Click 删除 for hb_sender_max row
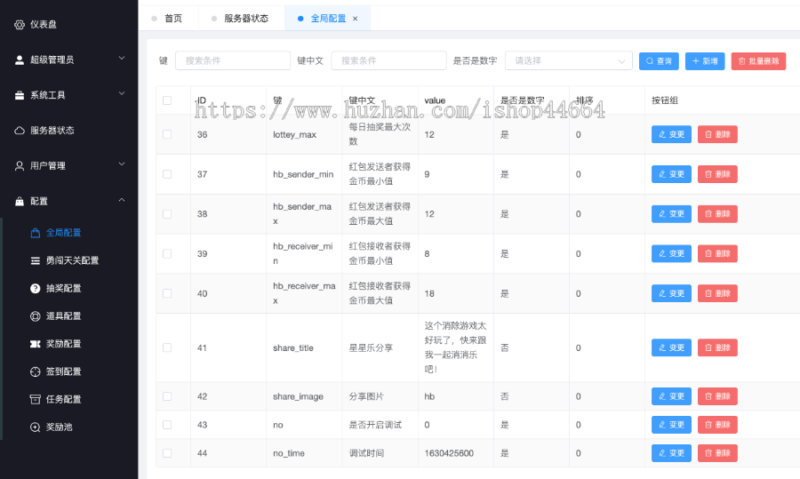The height and width of the screenshot is (479, 800). [x=717, y=214]
